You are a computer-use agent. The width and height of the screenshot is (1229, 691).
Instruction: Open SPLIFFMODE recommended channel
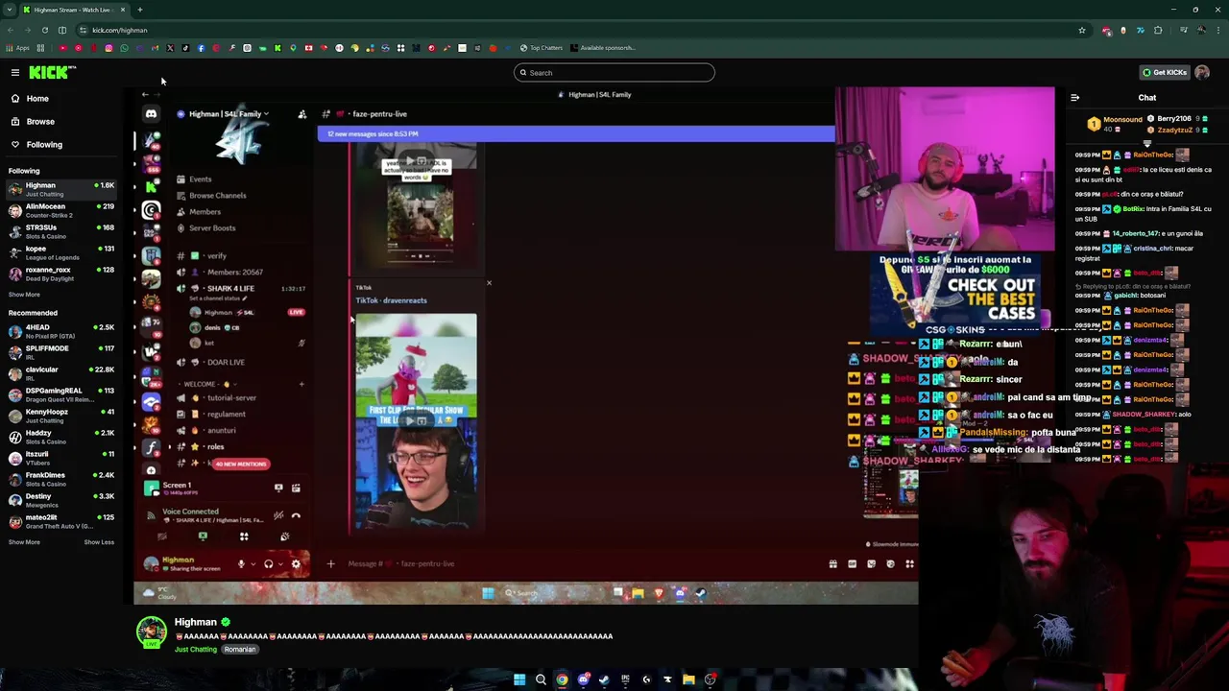(x=61, y=352)
